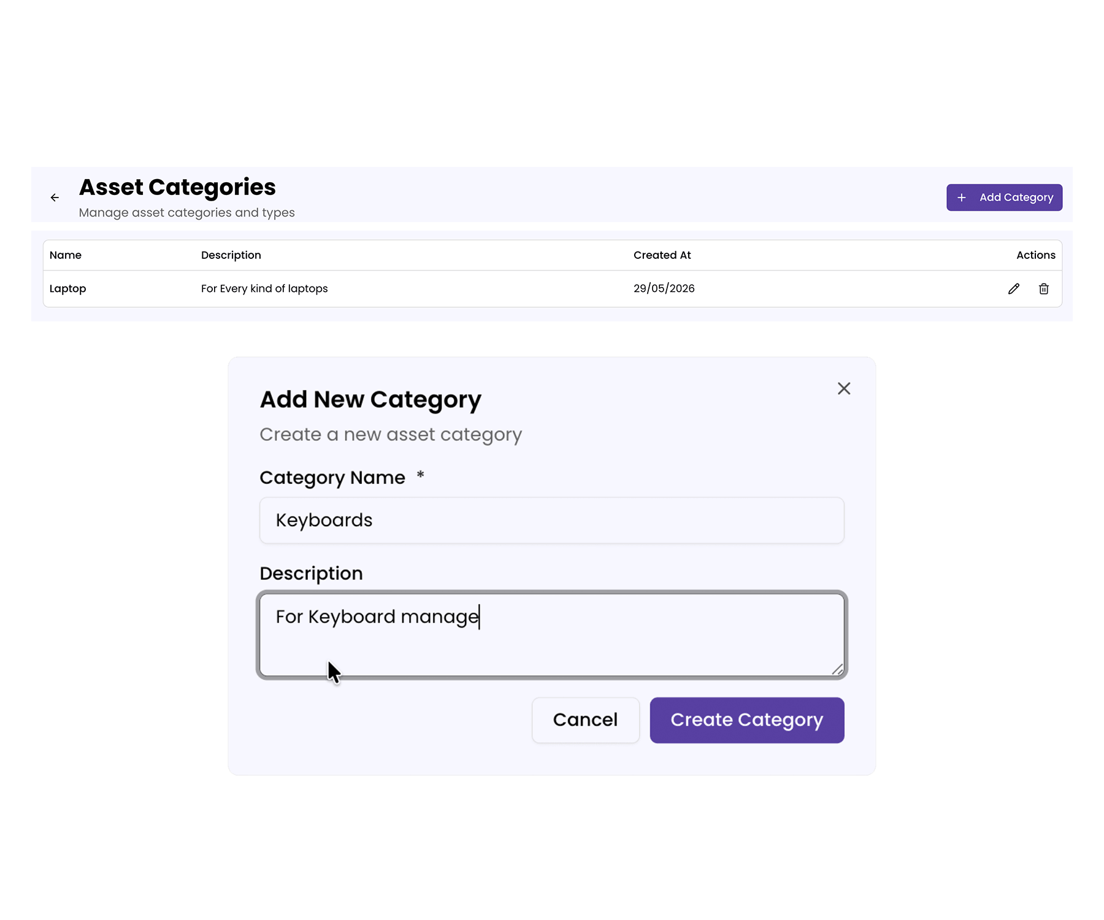The width and height of the screenshot is (1104, 920).
Task: Go back using the left arrow icon
Action: coord(55,197)
